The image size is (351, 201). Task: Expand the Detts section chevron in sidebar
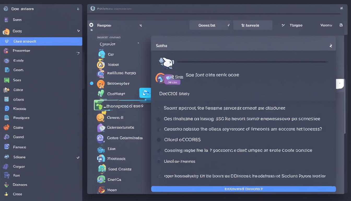pos(78,31)
